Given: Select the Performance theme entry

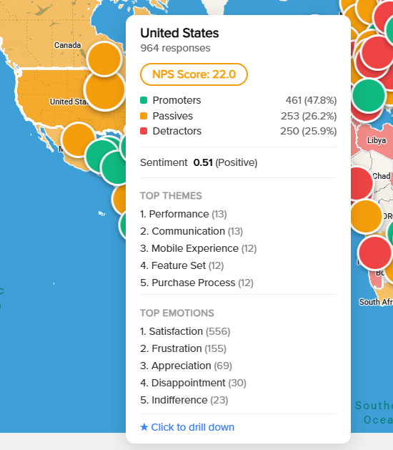Looking at the screenshot, I should 184,214.
